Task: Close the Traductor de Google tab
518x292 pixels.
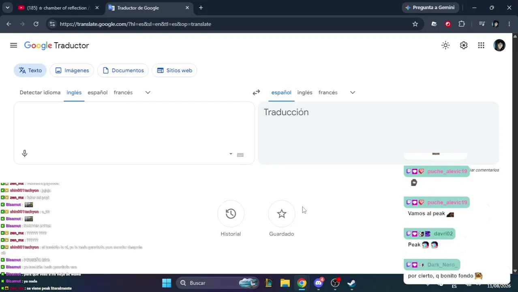Action: tap(187, 8)
